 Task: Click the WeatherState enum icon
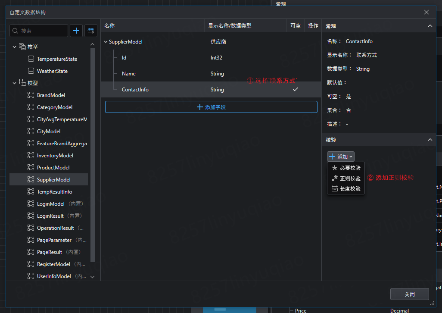(31, 71)
